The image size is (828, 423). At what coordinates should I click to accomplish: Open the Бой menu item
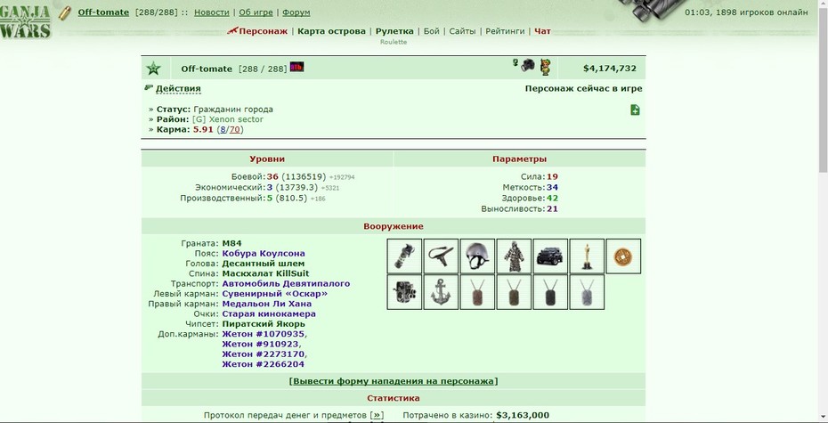pos(432,31)
